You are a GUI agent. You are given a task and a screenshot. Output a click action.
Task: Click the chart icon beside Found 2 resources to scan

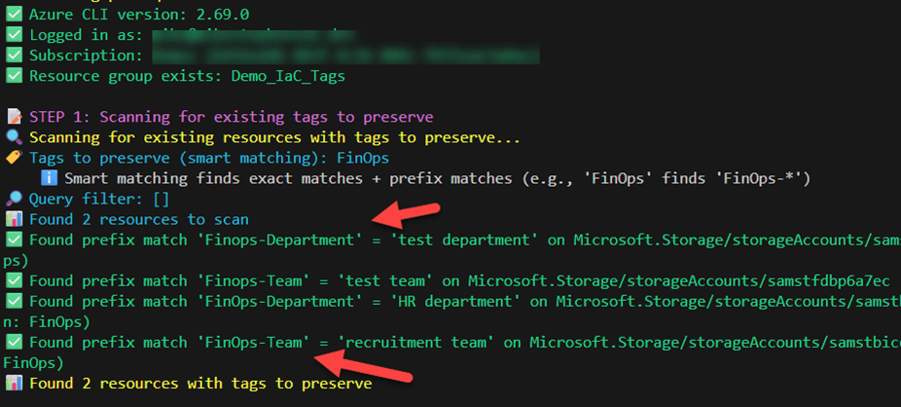[14, 219]
